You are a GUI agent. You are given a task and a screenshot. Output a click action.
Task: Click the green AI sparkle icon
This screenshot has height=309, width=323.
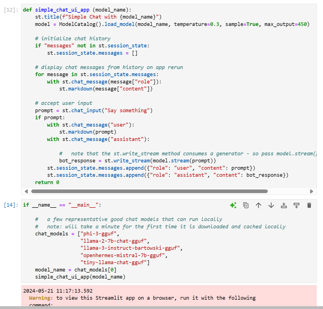(233, 205)
